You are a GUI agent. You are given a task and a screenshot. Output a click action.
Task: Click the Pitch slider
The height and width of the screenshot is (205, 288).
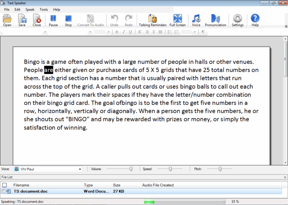(219, 169)
